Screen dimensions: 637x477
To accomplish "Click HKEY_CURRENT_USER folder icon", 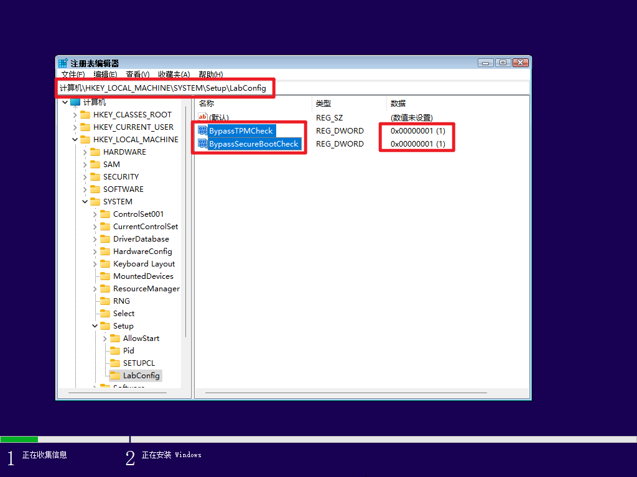I will tap(85, 127).
